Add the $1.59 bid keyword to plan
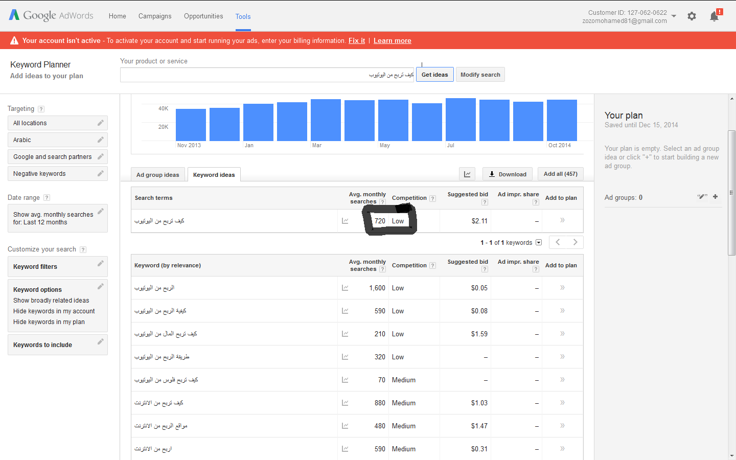This screenshot has height=460, width=736. (562, 334)
